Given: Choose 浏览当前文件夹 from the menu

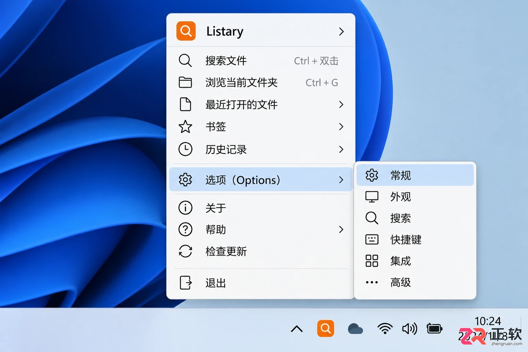Looking at the screenshot, I should (x=261, y=82).
